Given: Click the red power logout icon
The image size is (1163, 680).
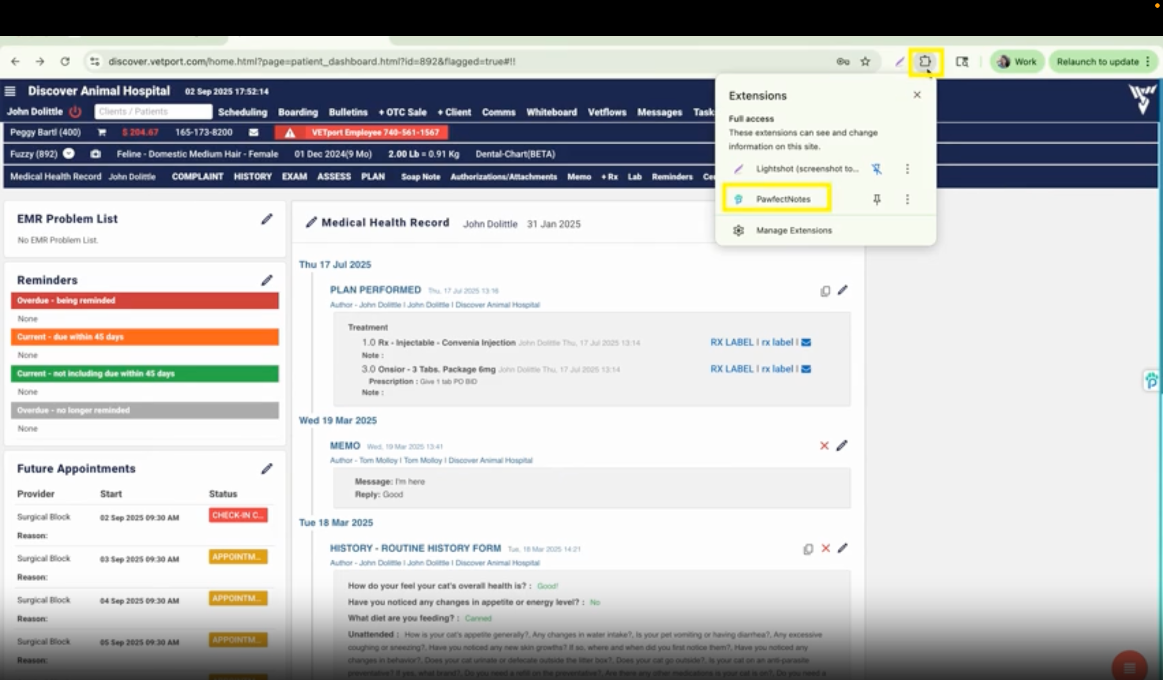Looking at the screenshot, I should click(75, 112).
